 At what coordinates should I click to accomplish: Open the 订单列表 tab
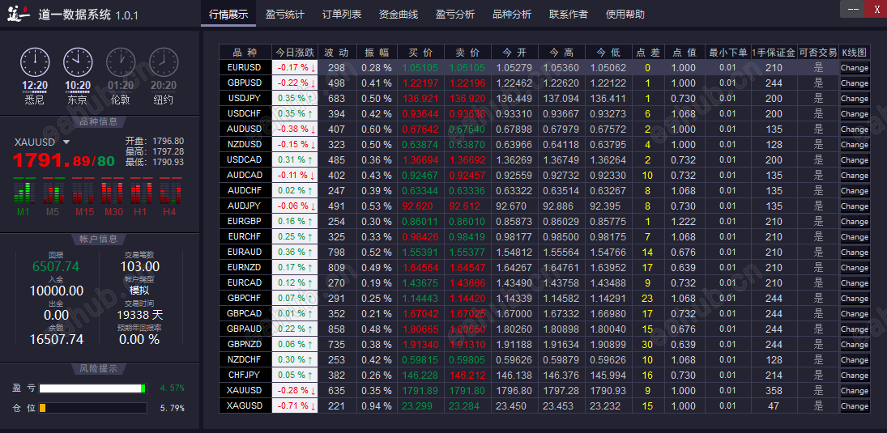[x=342, y=14]
